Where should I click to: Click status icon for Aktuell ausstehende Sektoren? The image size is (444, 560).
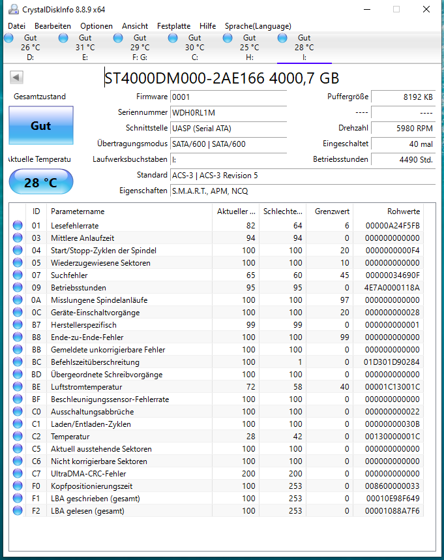[x=18, y=448]
